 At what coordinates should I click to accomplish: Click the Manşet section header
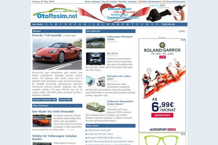[57, 31]
